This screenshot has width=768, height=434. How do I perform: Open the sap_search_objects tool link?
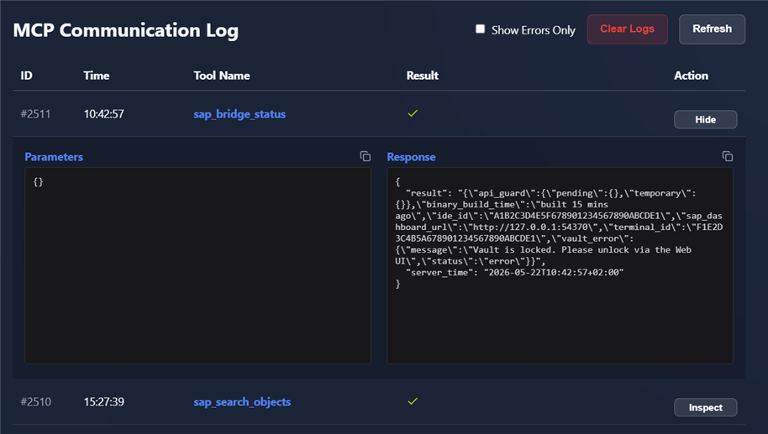pos(242,402)
